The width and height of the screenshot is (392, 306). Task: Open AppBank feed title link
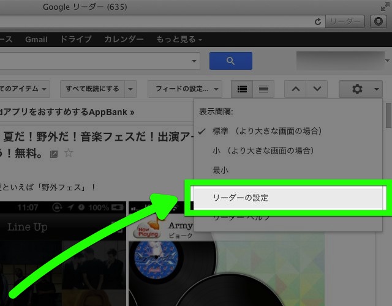tap(67, 112)
